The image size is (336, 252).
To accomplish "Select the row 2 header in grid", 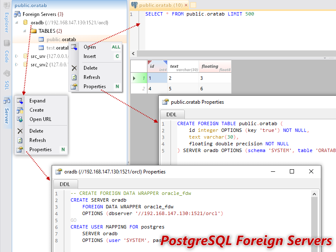I will pyautogui.click(x=139, y=89).
